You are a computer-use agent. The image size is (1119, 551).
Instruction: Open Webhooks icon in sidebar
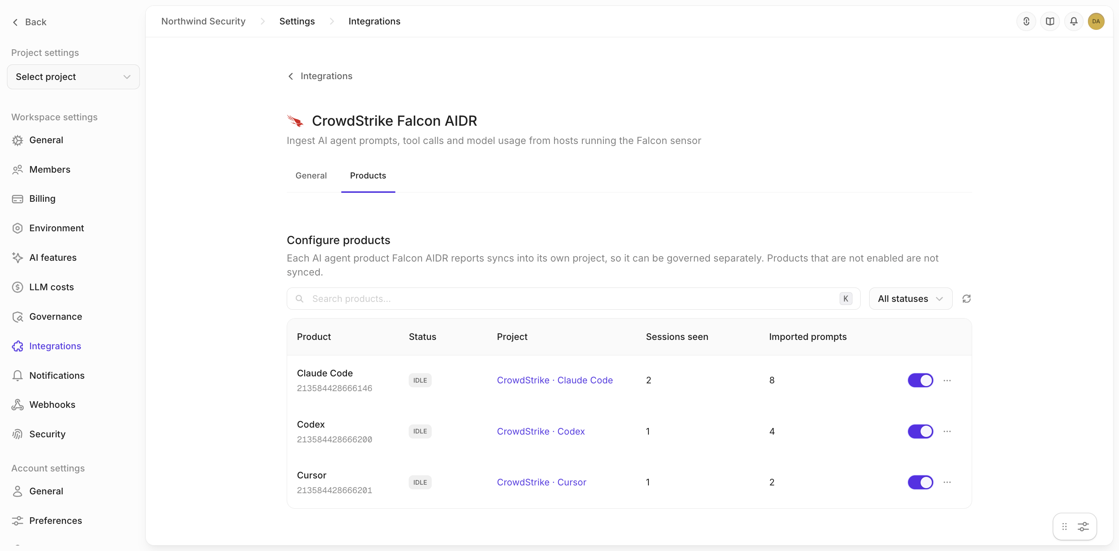tap(17, 405)
